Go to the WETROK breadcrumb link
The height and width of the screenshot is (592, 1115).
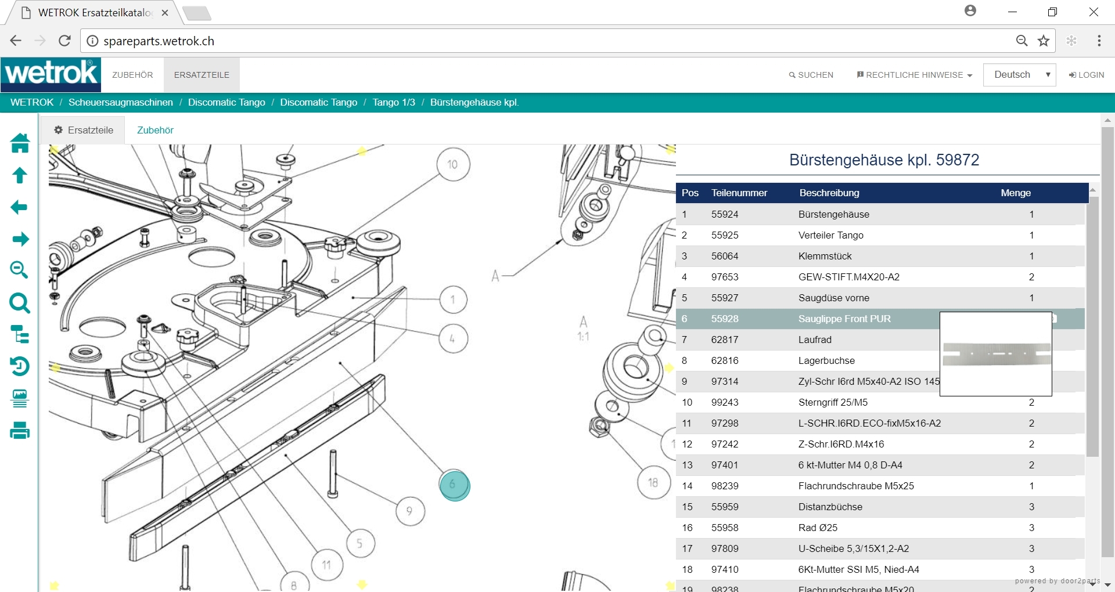point(32,102)
